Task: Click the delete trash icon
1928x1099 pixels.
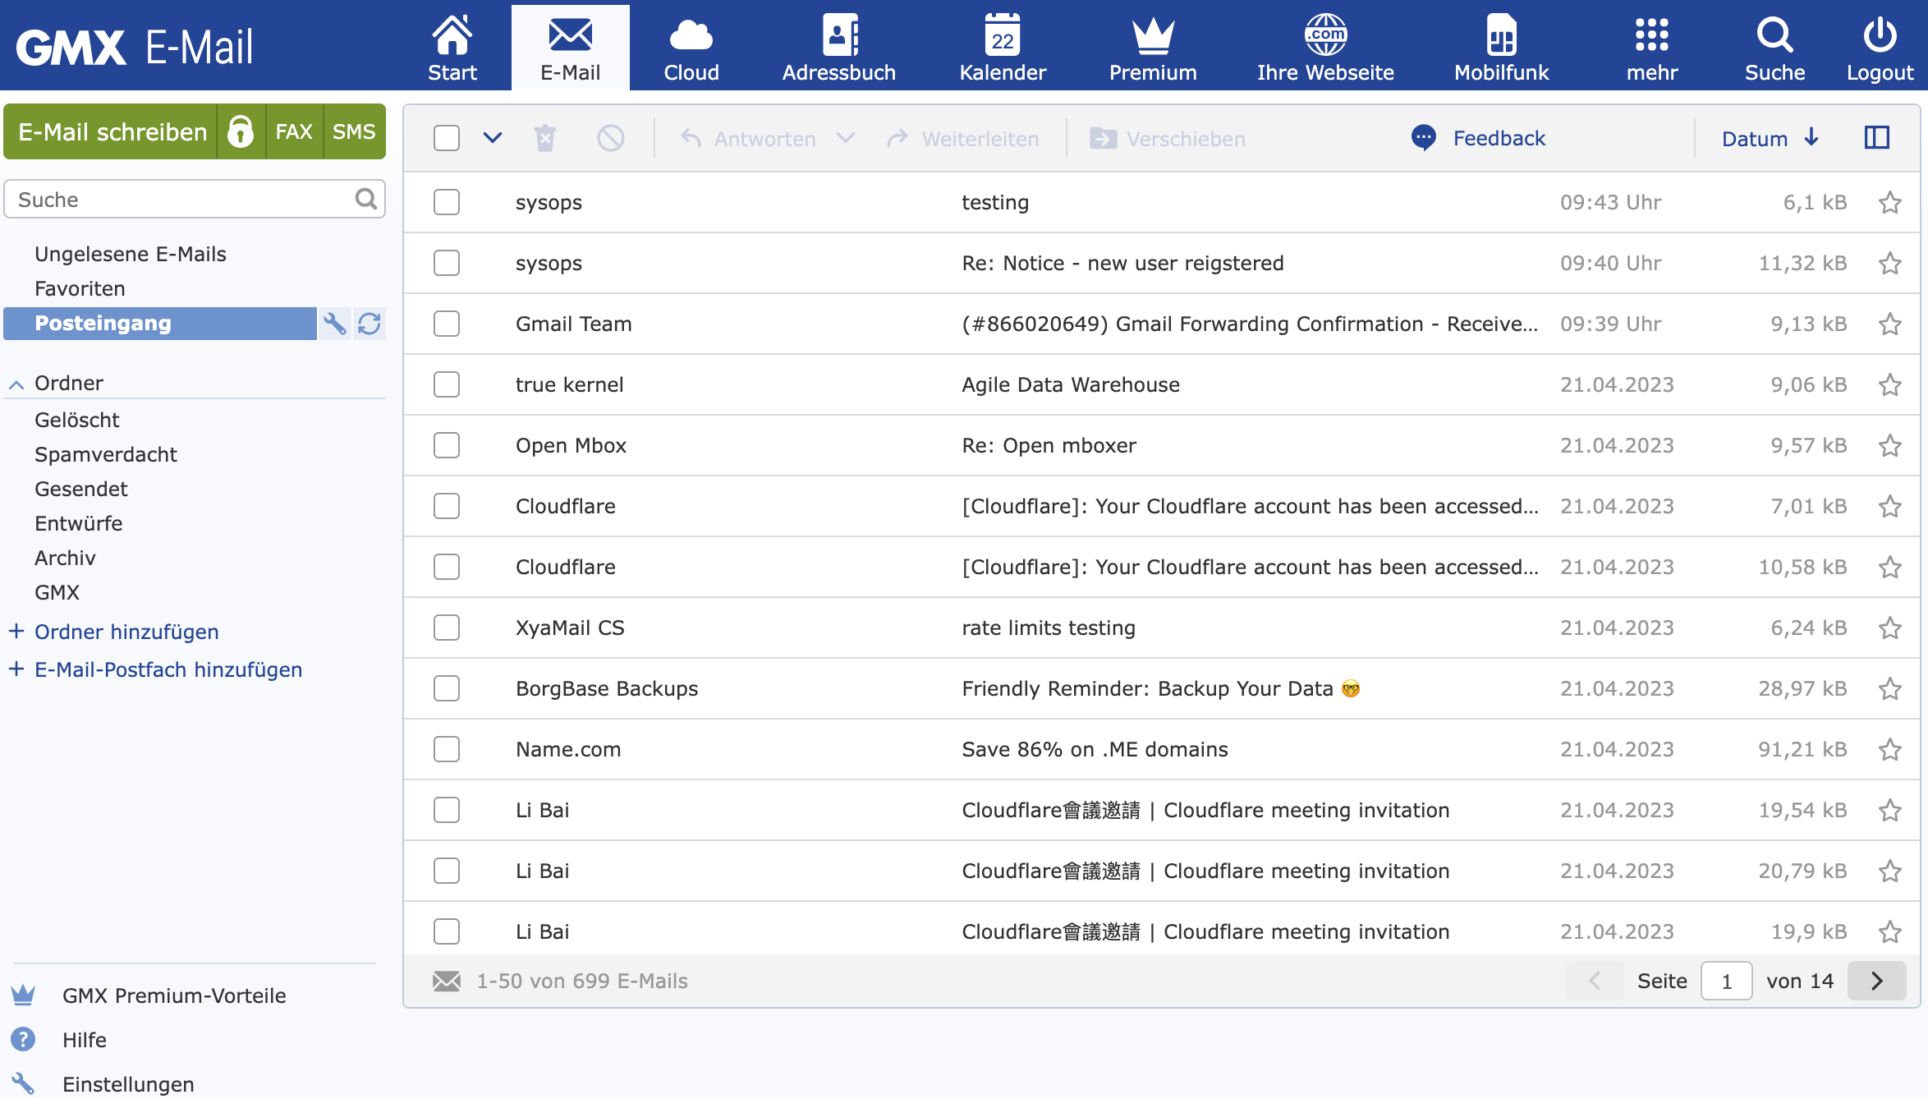Action: click(545, 138)
